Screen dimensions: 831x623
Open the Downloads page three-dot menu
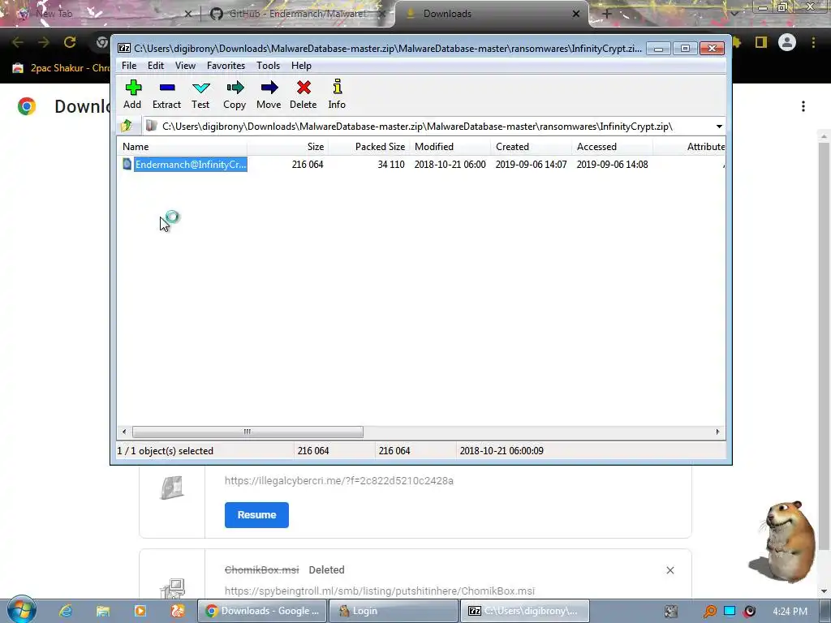click(x=803, y=106)
